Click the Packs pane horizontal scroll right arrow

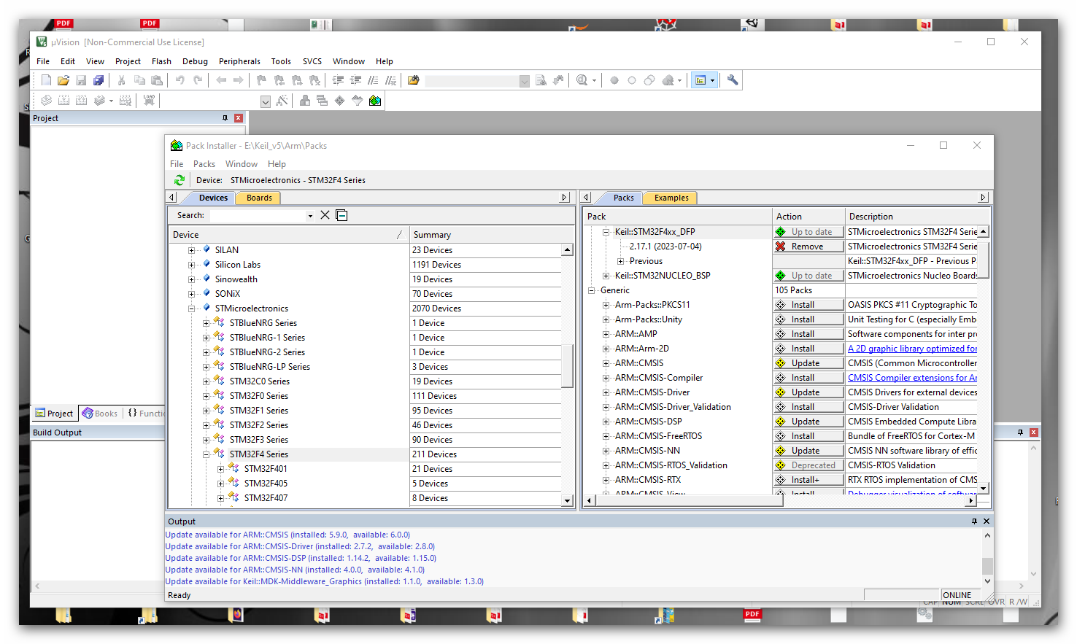[970, 501]
